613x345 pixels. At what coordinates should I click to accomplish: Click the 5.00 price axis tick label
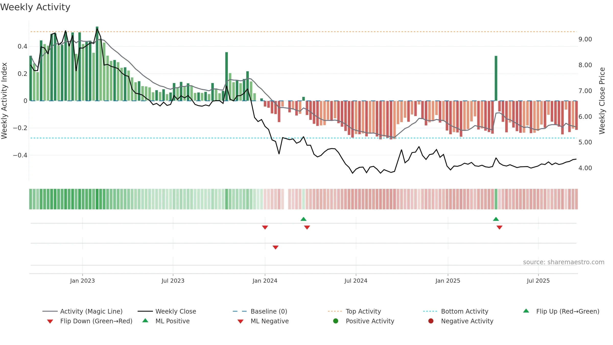click(x=585, y=142)
